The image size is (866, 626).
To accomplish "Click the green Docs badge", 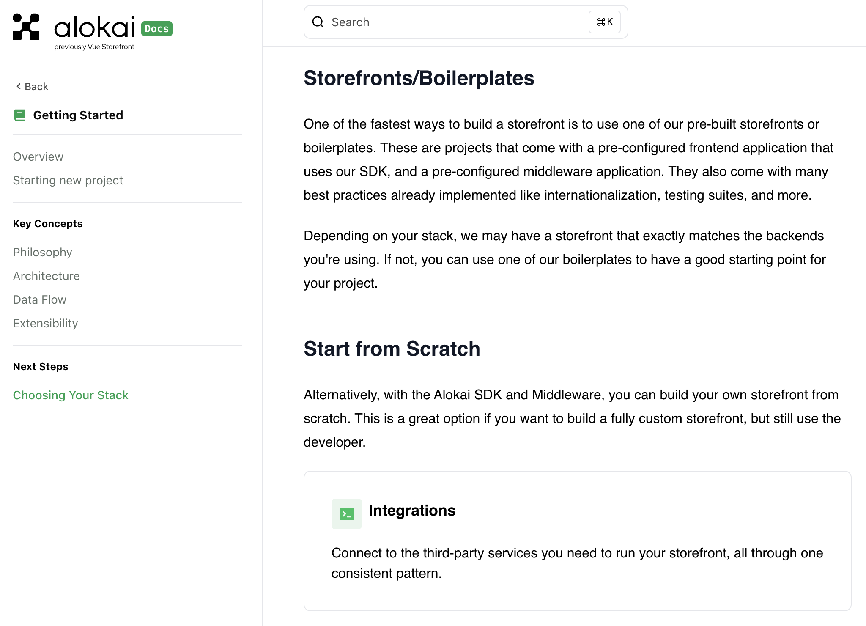I will click(x=156, y=29).
